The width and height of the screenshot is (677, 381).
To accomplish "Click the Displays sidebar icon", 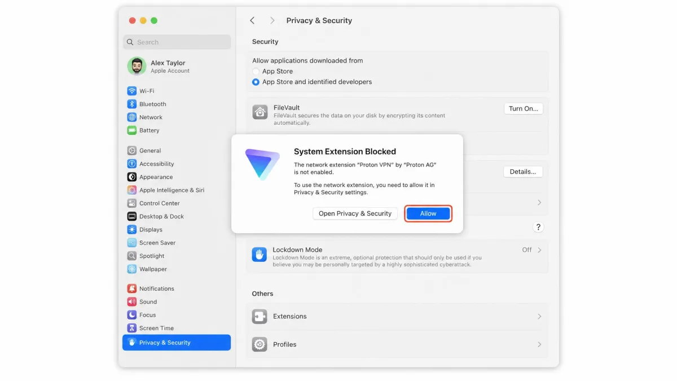I will (x=131, y=230).
